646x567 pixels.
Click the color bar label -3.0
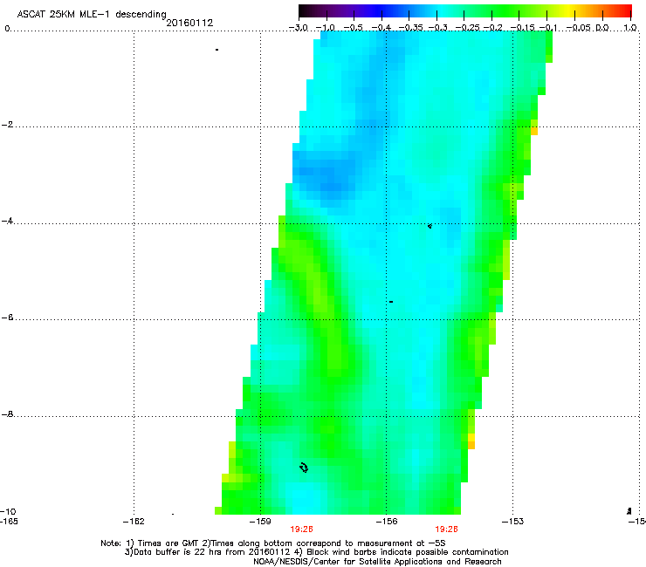coord(299,28)
